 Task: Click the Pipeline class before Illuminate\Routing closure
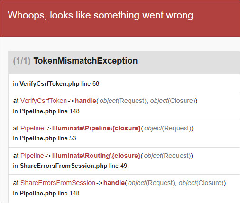pos(32,156)
